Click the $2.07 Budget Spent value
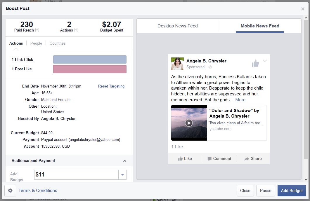Image resolution: width=310 pixels, height=201 pixels. click(x=112, y=25)
